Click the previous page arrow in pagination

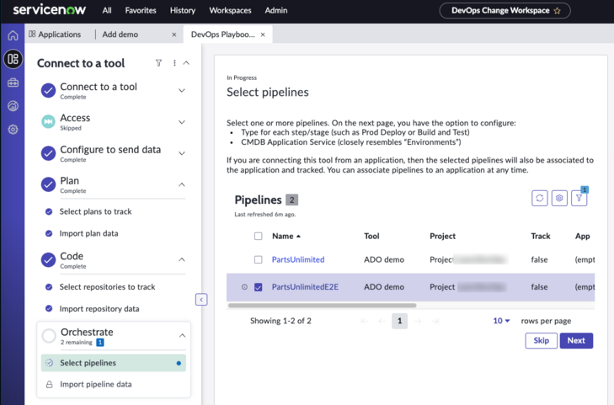click(382, 322)
